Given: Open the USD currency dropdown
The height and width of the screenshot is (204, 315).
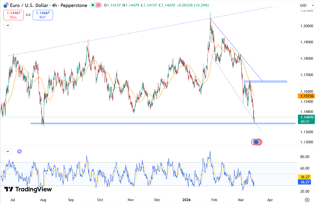Looking at the screenshot, I should pyautogui.click(x=305, y=6).
